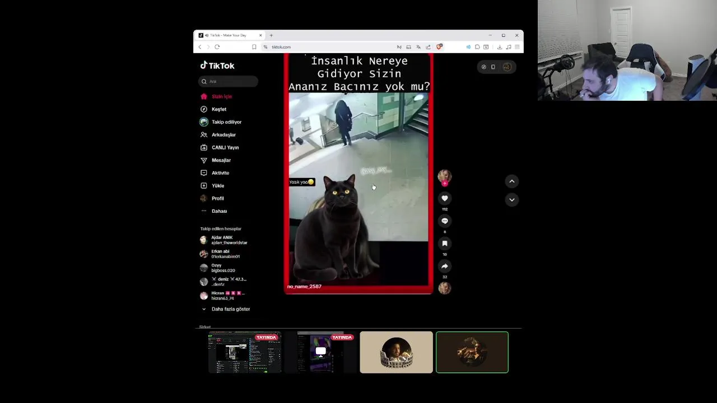This screenshot has width=717, height=403.
Task: Open the Takip ediliyor feed
Action: click(x=226, y=122)
